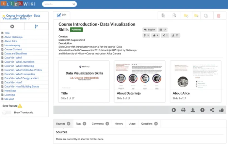
Task: Report the deck with exclamation icon
Action: 202,110
